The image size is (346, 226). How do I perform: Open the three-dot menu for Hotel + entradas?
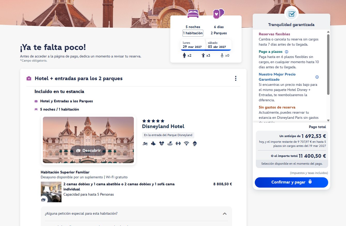(236, 78)
